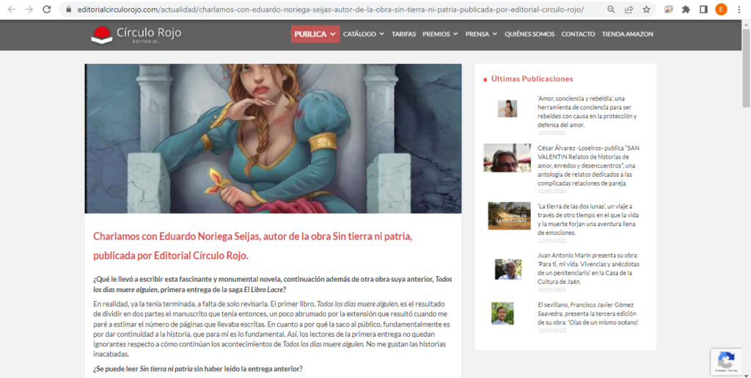Screen dimensions: 751x378
Task: Click the padlock site info icon
Action: click(x=69, y=10)
